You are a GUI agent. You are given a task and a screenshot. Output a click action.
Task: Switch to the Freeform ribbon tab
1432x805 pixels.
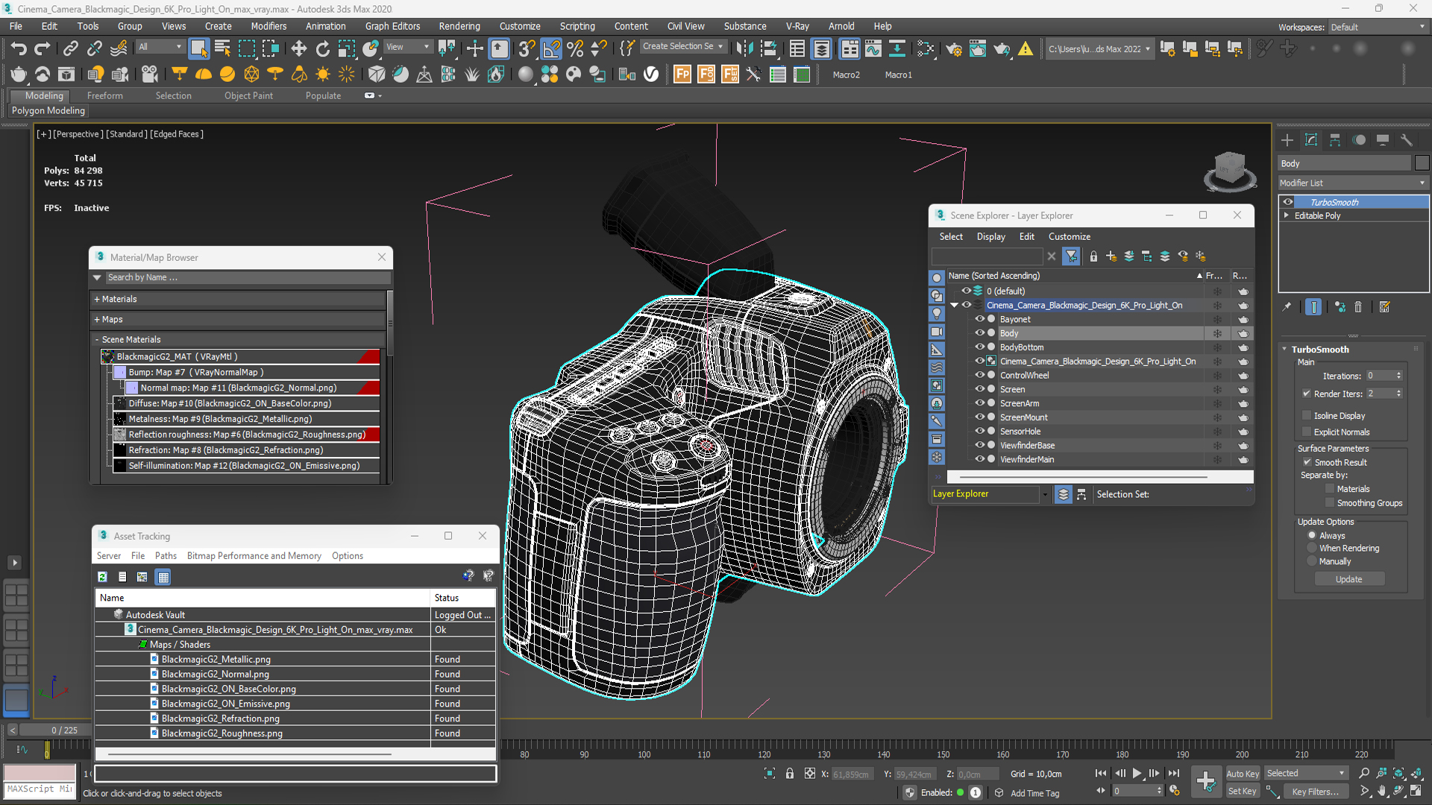(x=104, y=95)
